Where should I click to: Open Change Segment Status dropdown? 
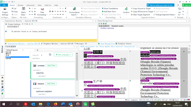click(164, 15)
